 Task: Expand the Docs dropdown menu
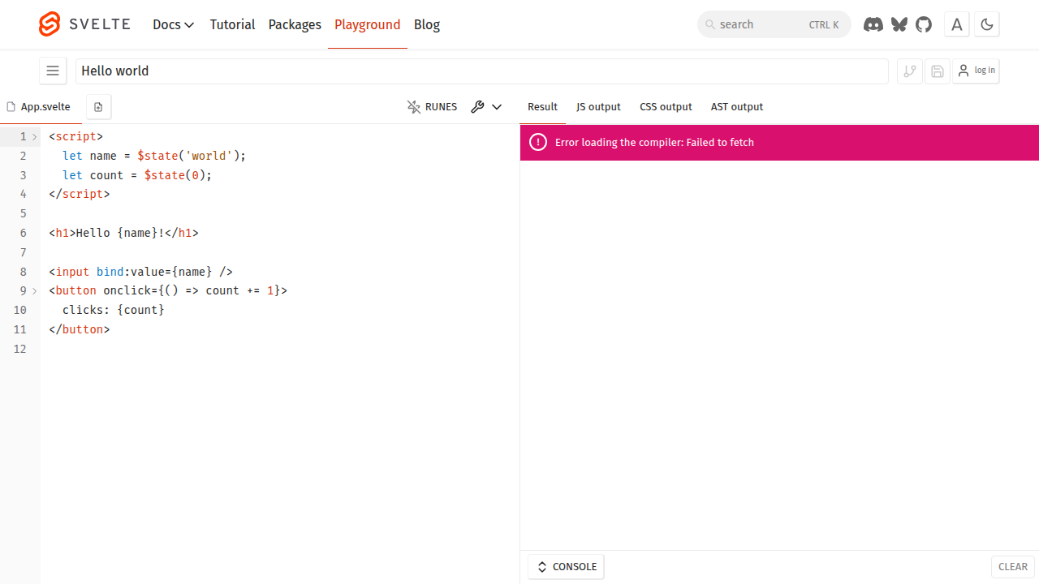pyautogui.click(x=173, y=24)
